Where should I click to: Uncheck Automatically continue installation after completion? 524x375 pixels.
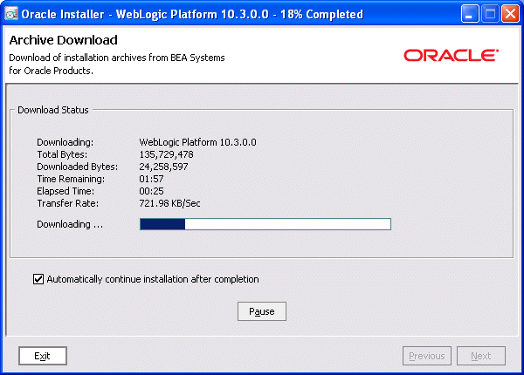pyautogui.click(x=38, y=279)
